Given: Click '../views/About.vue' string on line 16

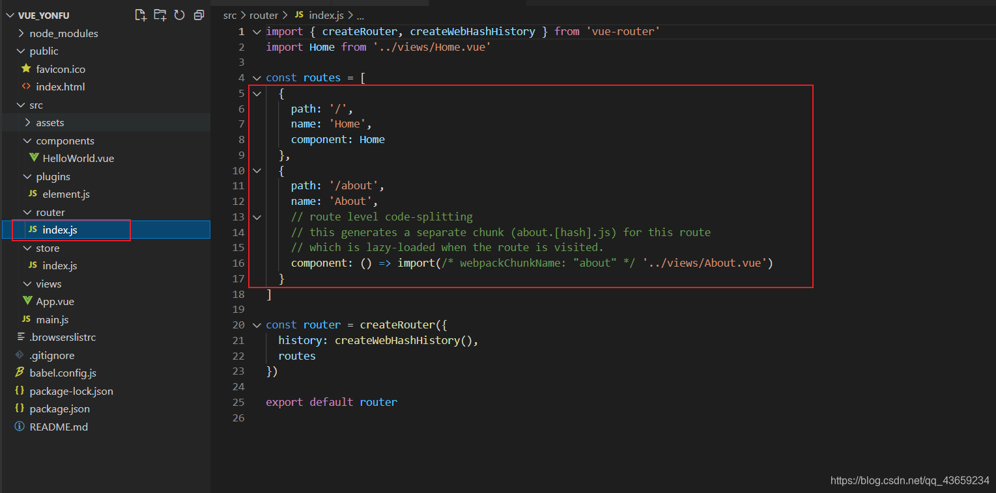Looking at the screenshot, I should [x=704, y=263].
